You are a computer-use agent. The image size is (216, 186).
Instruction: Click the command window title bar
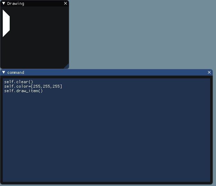tap(106, 72)
